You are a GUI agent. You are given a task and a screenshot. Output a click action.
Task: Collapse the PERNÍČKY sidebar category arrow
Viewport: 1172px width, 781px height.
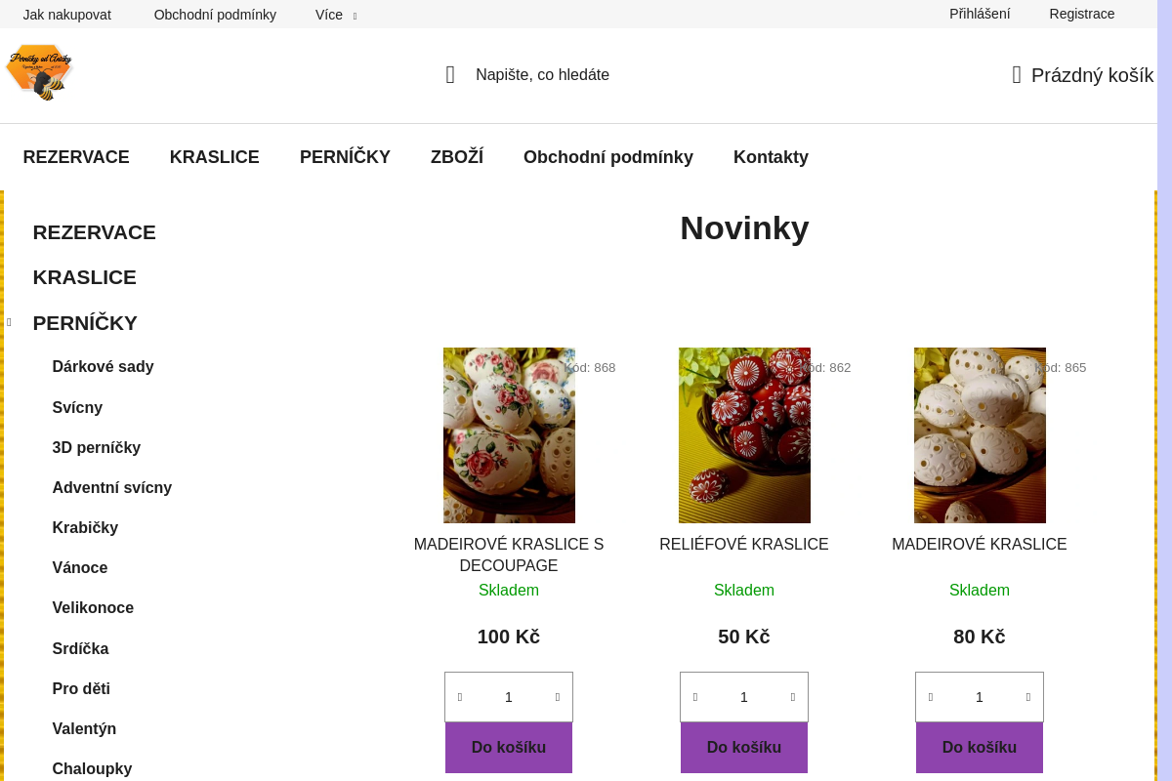click(9, 323)
